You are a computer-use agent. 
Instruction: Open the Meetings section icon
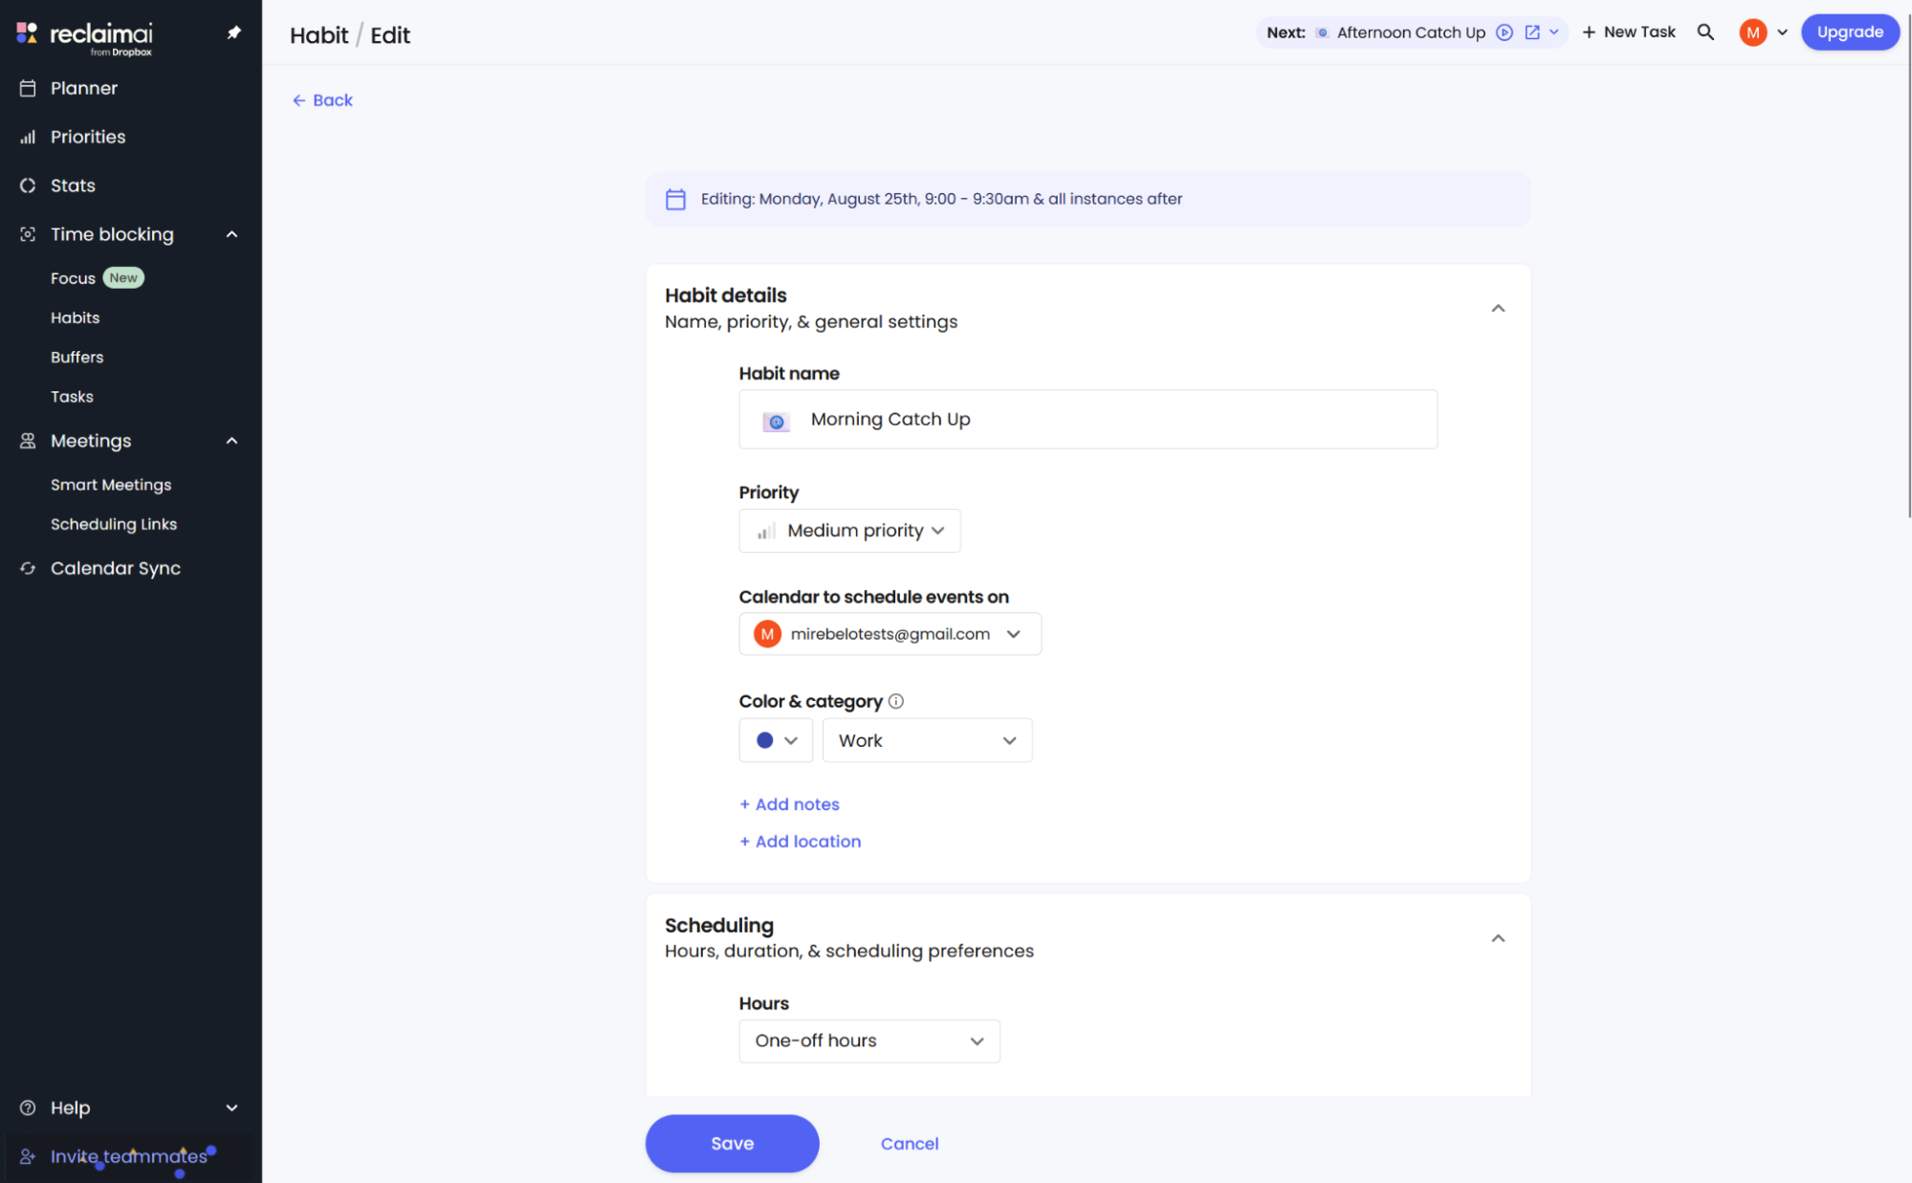(x=27, y=441)
